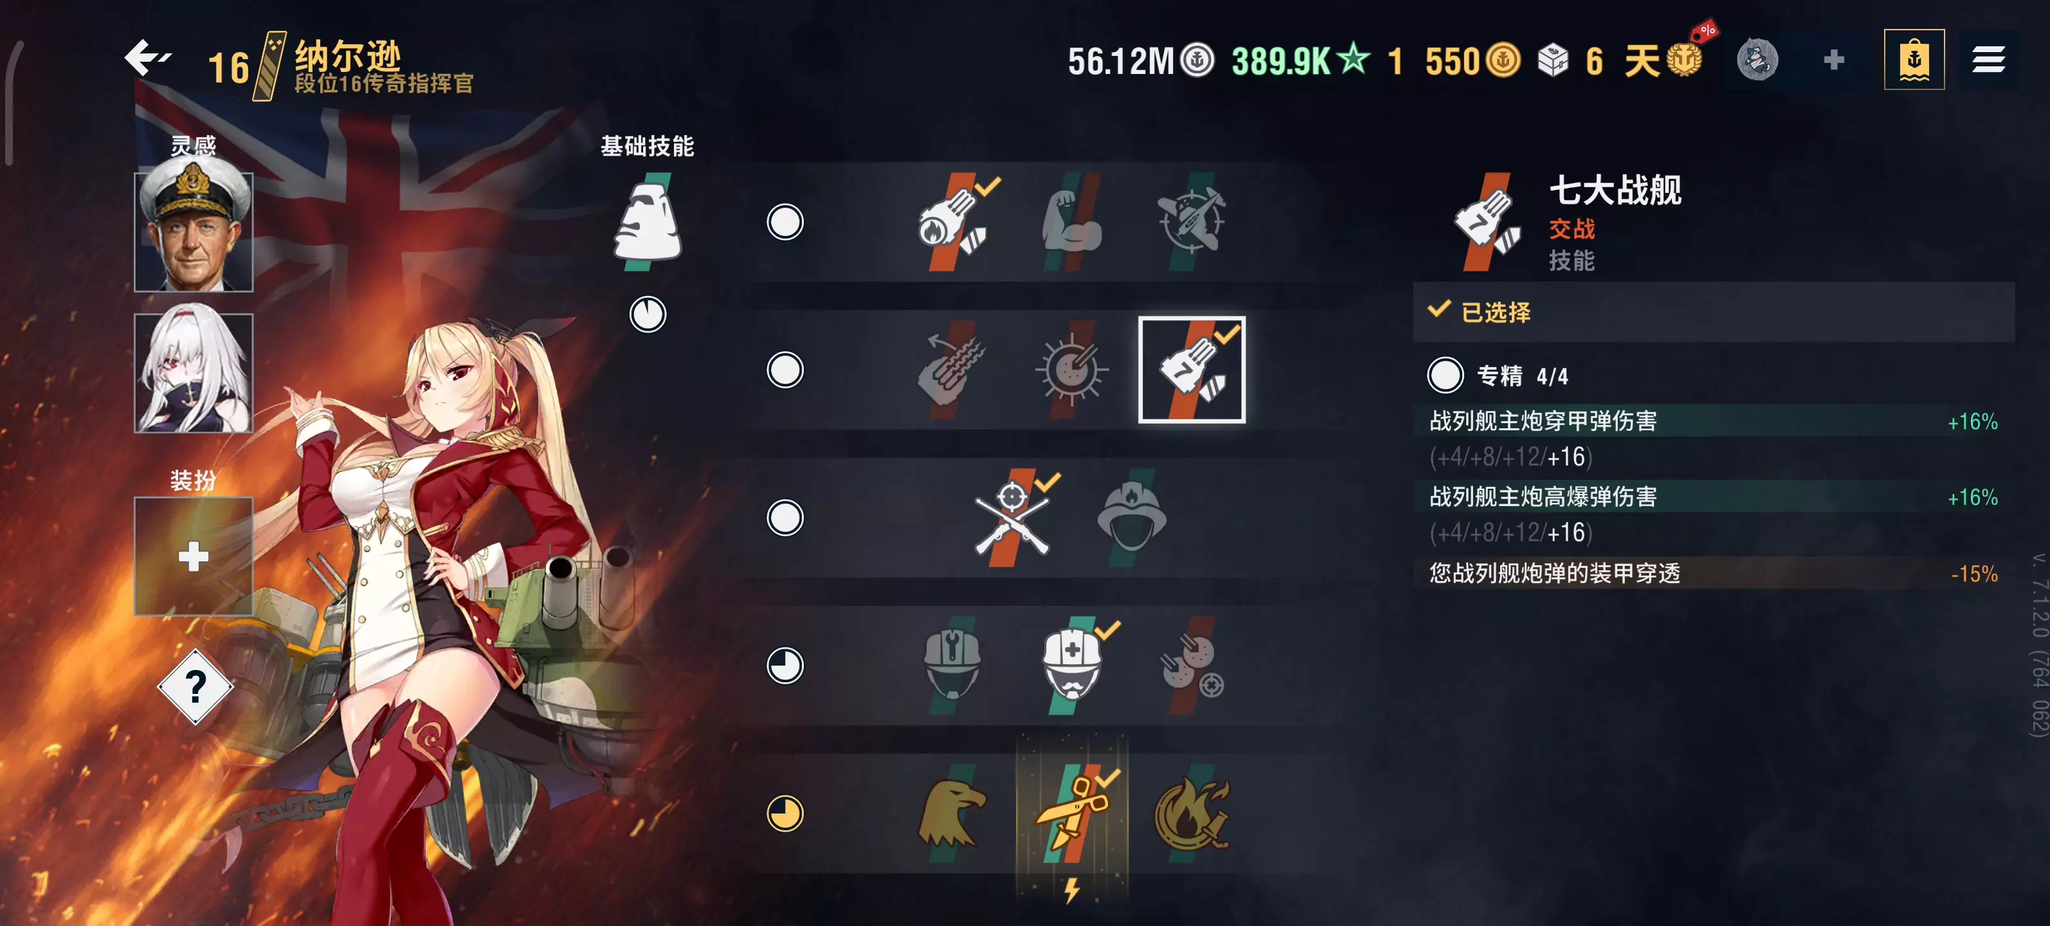Image resolution: width=2050 pixels, height=926 pixels.
Task: Pick the aircraft crosshair skill icon
Action: tap(1192, 222)
